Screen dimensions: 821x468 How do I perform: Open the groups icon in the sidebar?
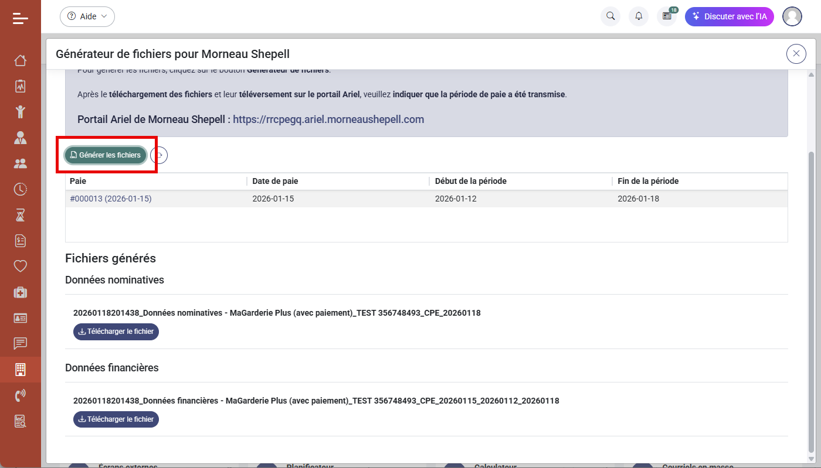[x=20, y=163]
